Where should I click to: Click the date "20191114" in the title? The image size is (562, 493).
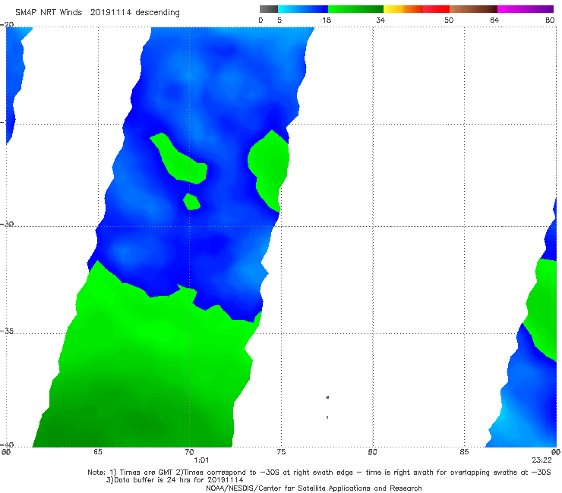(110, 12)
